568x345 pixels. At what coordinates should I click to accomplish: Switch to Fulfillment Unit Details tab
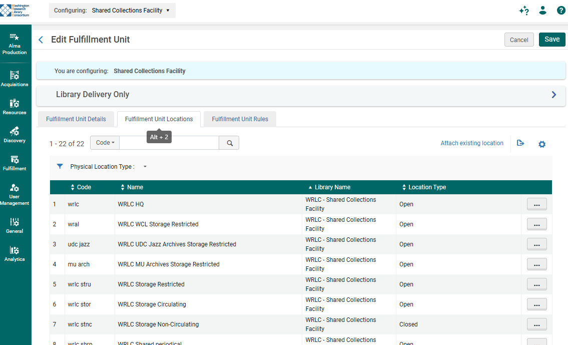[x=76, y=119]
